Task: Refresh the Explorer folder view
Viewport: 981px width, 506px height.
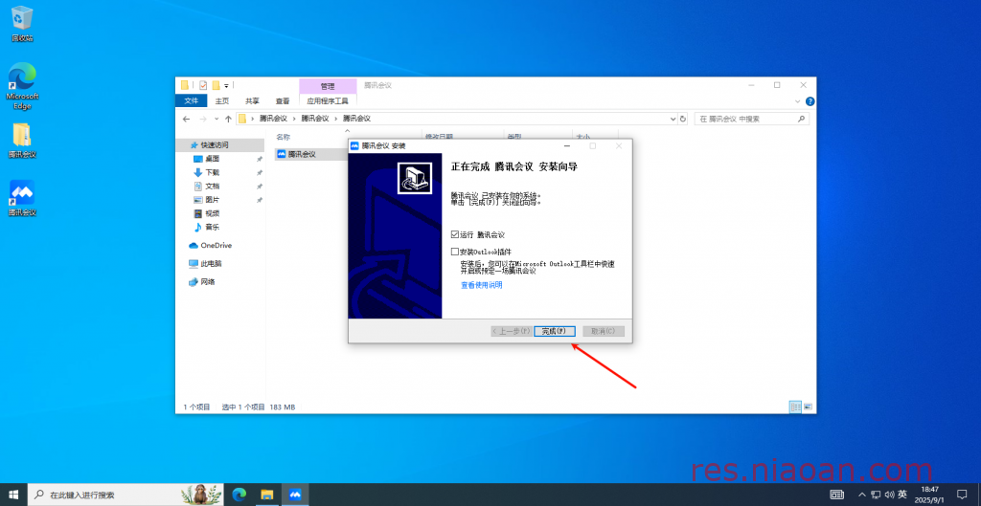Action: 682,119
